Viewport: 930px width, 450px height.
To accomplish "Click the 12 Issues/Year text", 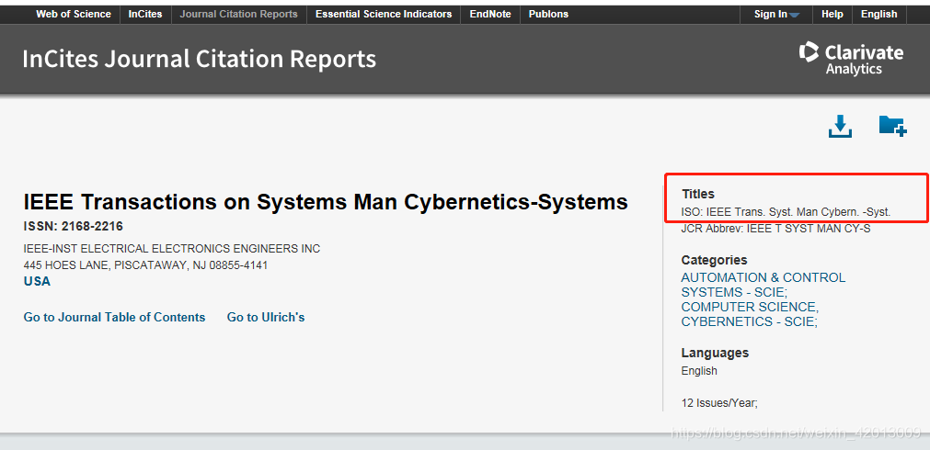I will point(719,403).
